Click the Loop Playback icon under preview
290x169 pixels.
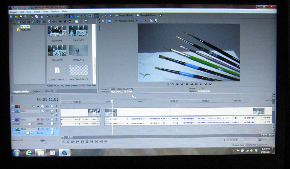[x=173, y=84]
